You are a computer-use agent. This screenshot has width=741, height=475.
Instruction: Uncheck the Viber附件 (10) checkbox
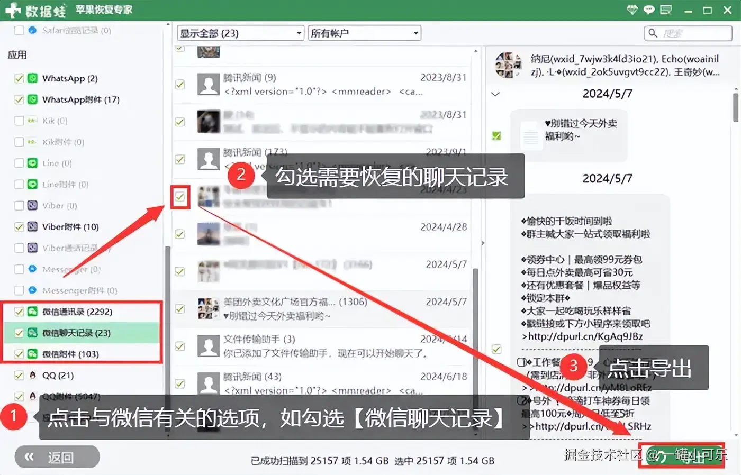click(19, 226)
